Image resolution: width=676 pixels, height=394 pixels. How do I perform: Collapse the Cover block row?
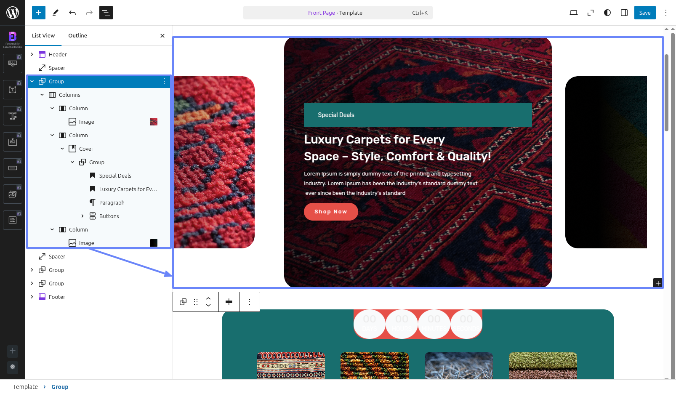click(x=62, y=149)
